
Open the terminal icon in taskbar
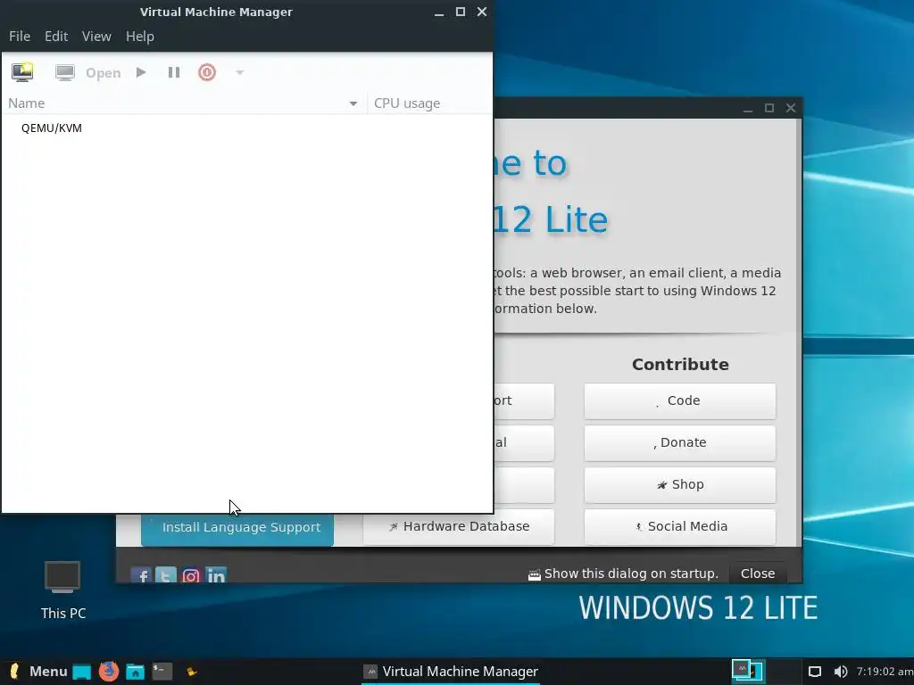(162, 672)
